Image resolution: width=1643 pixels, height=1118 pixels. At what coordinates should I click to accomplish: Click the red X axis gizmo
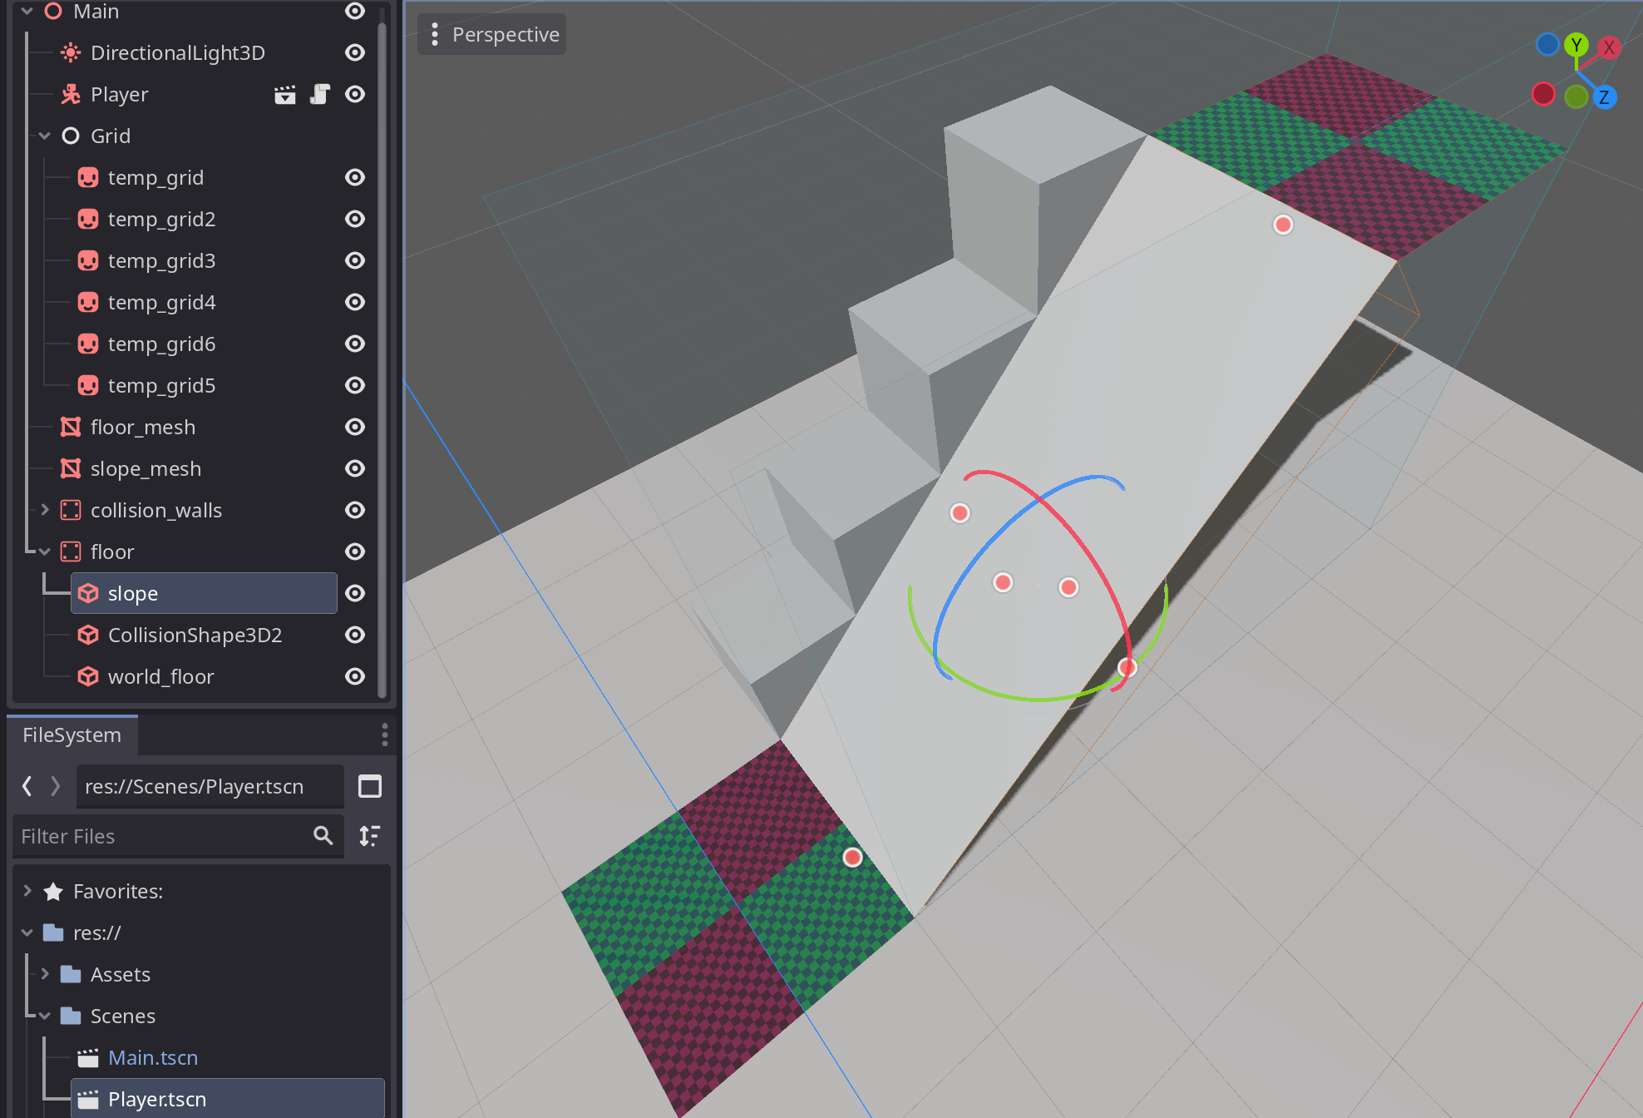tap(1608, 48)
